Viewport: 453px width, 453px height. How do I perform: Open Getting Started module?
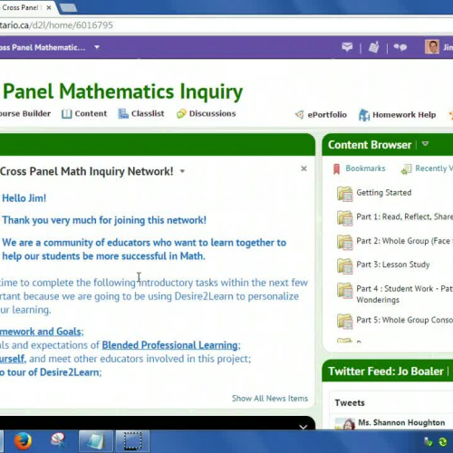point(384,192)
